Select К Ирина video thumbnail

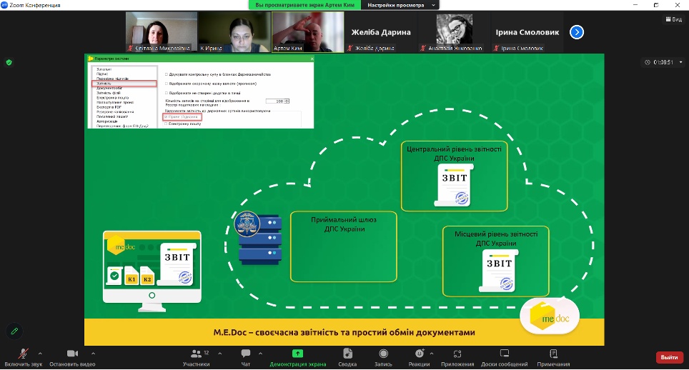(234, 32)
